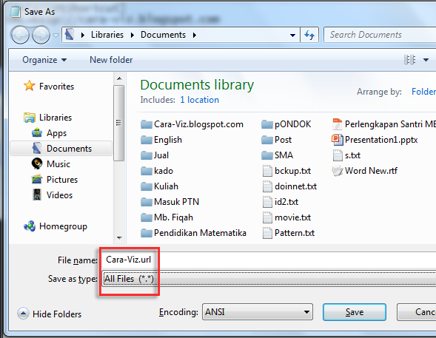Open the Organize dropdown menu
The height and width of the screenshot is (338, 436).
44,60
